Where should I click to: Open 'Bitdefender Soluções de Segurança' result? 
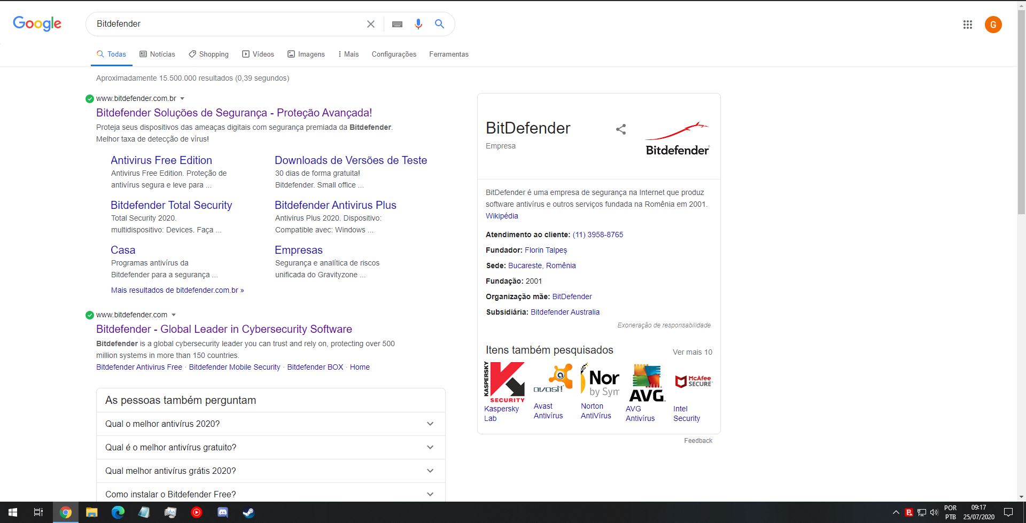pyautogui.click(x=234, y=113)
